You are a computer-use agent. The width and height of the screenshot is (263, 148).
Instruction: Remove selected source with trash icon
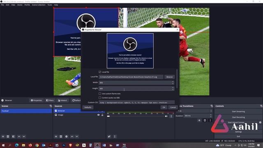tap(61, 136)
